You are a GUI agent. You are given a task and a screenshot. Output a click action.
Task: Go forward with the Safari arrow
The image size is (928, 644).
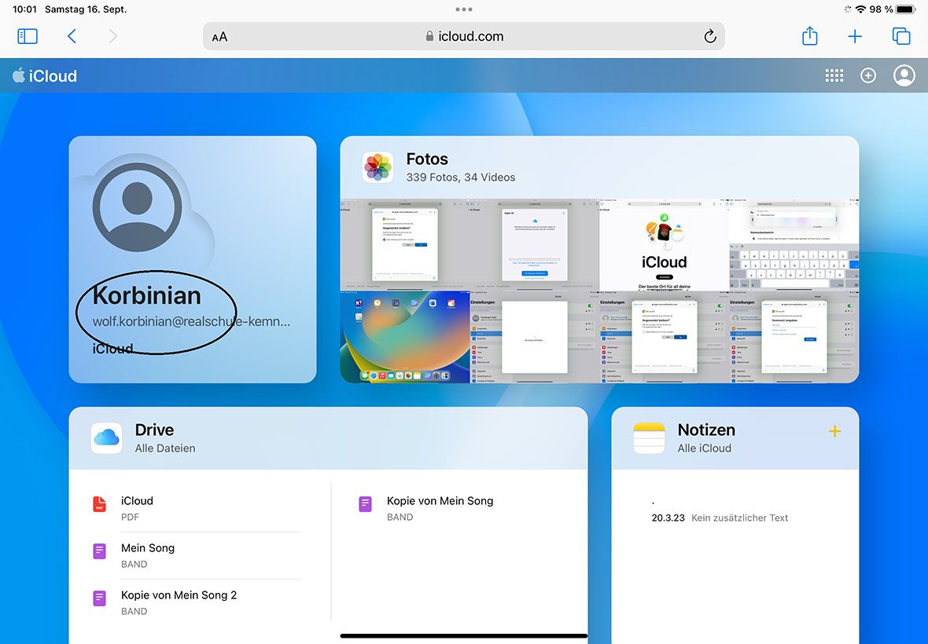pyautogui.click(x=112, y=36)
